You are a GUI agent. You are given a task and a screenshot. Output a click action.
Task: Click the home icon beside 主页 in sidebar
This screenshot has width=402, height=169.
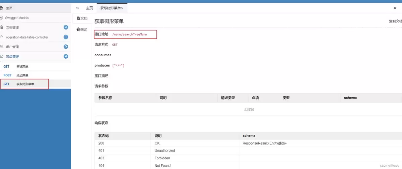(x=2, y=8)
